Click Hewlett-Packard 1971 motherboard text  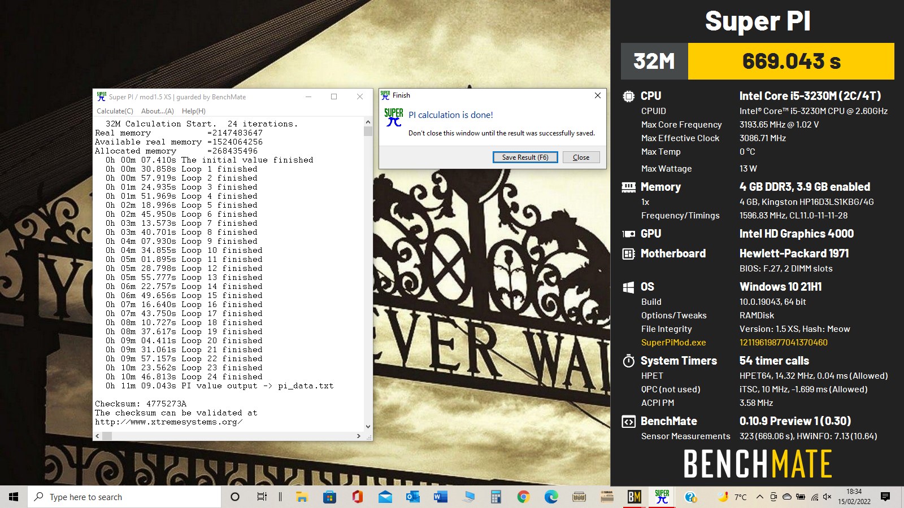click(x=794, y=254)
